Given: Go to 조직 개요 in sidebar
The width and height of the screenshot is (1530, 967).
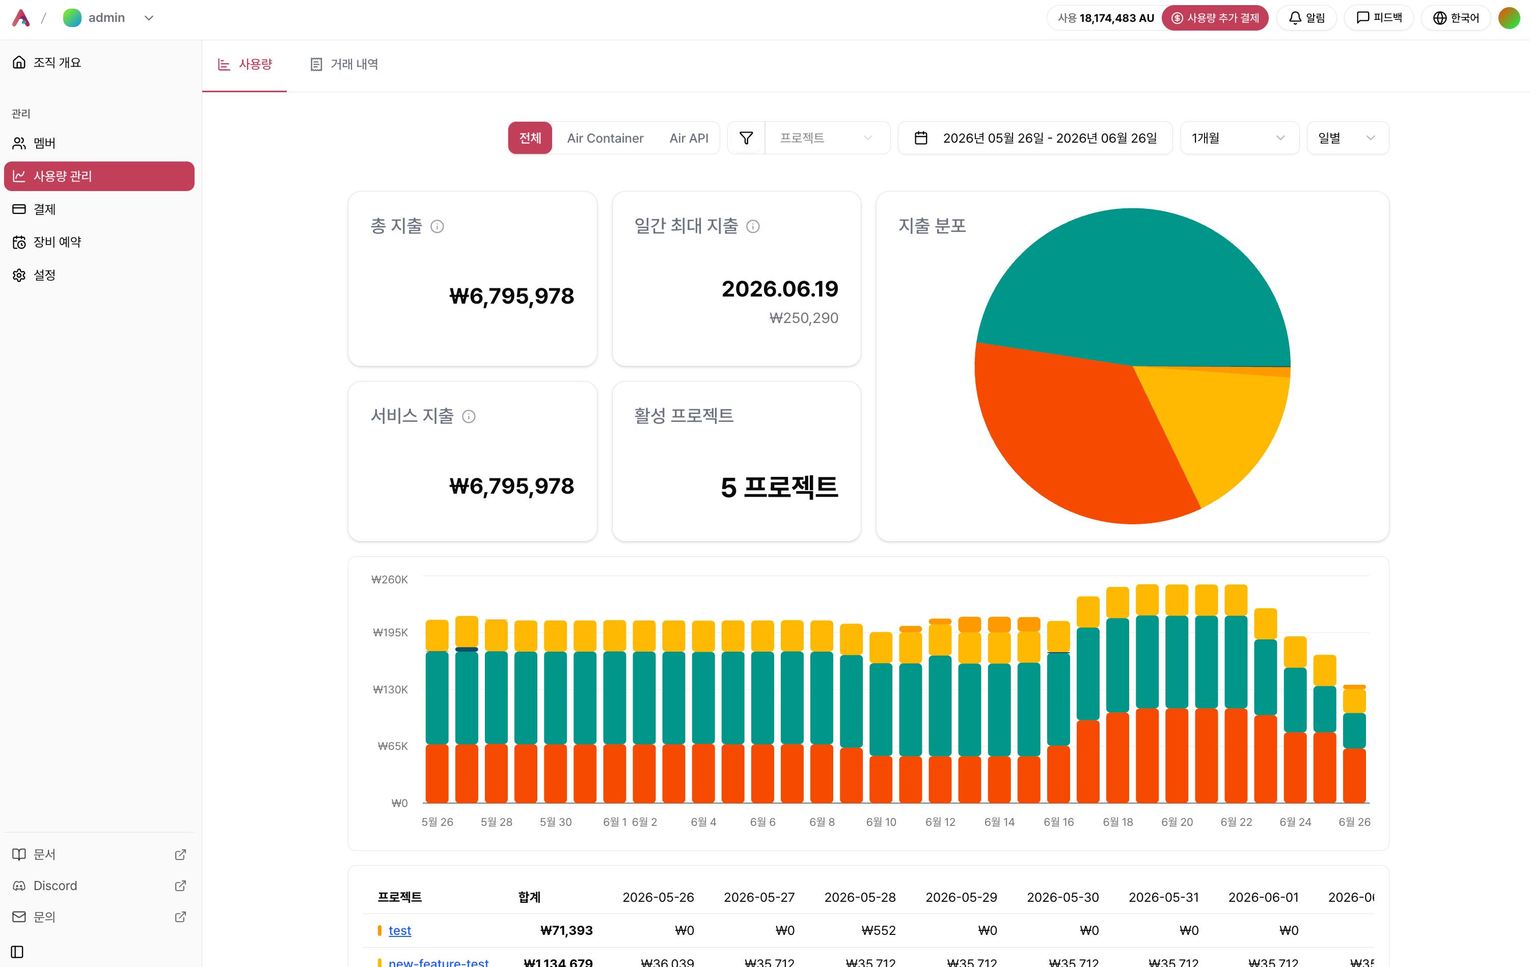Looking at the screenshot, I should tap(99, 62).
